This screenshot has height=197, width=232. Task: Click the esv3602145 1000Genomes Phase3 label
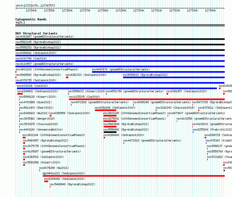click(135, 113)
